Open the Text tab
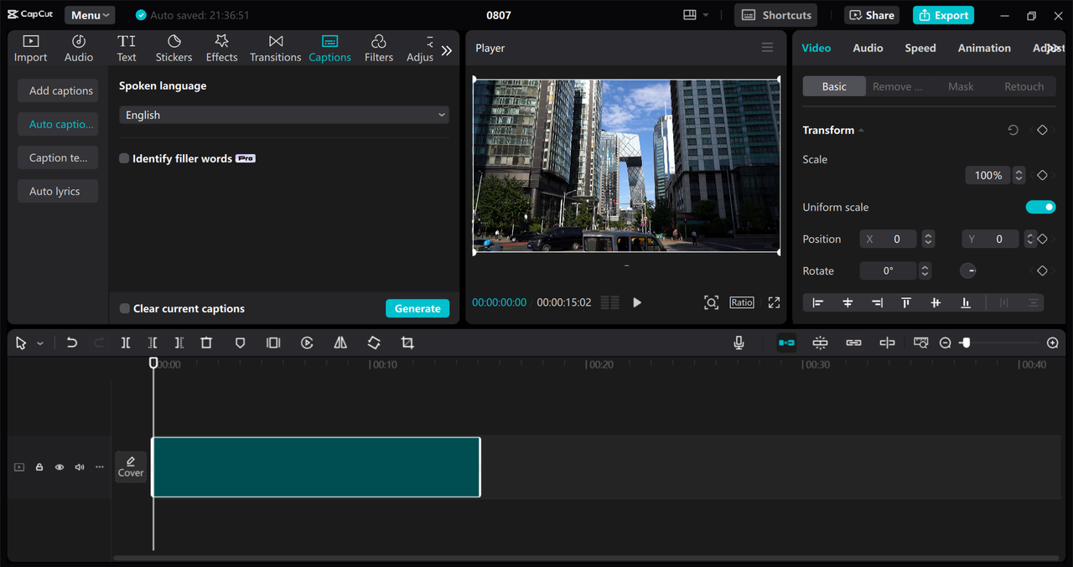The image size is (1073, 567). (127, 49)
